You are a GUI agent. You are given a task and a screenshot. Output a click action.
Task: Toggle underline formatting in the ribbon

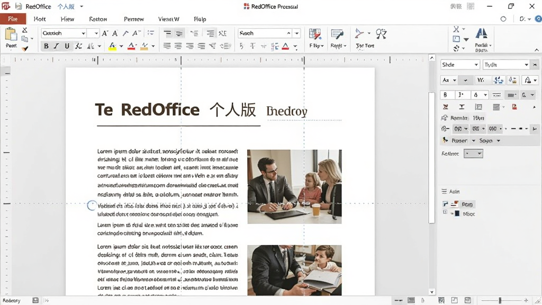67,46
